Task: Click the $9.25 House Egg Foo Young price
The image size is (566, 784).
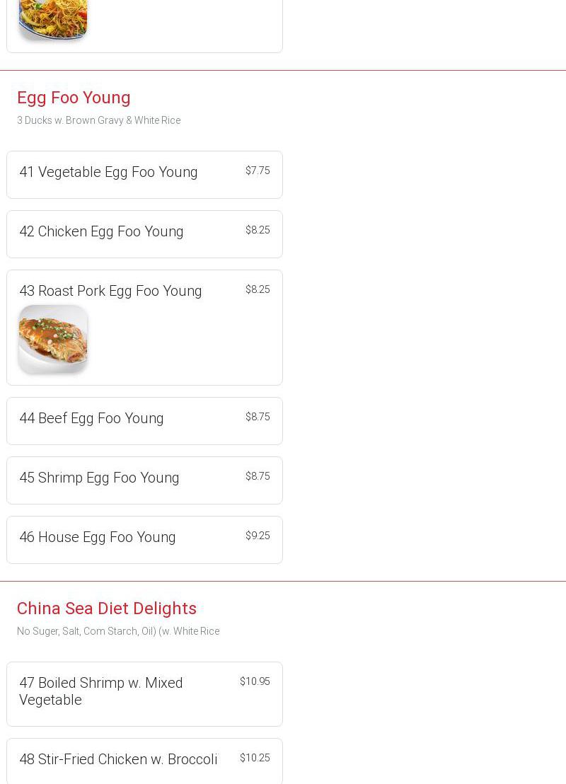Action: 258,536
